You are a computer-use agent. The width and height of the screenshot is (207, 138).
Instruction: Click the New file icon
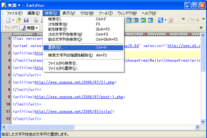(8, 20)
